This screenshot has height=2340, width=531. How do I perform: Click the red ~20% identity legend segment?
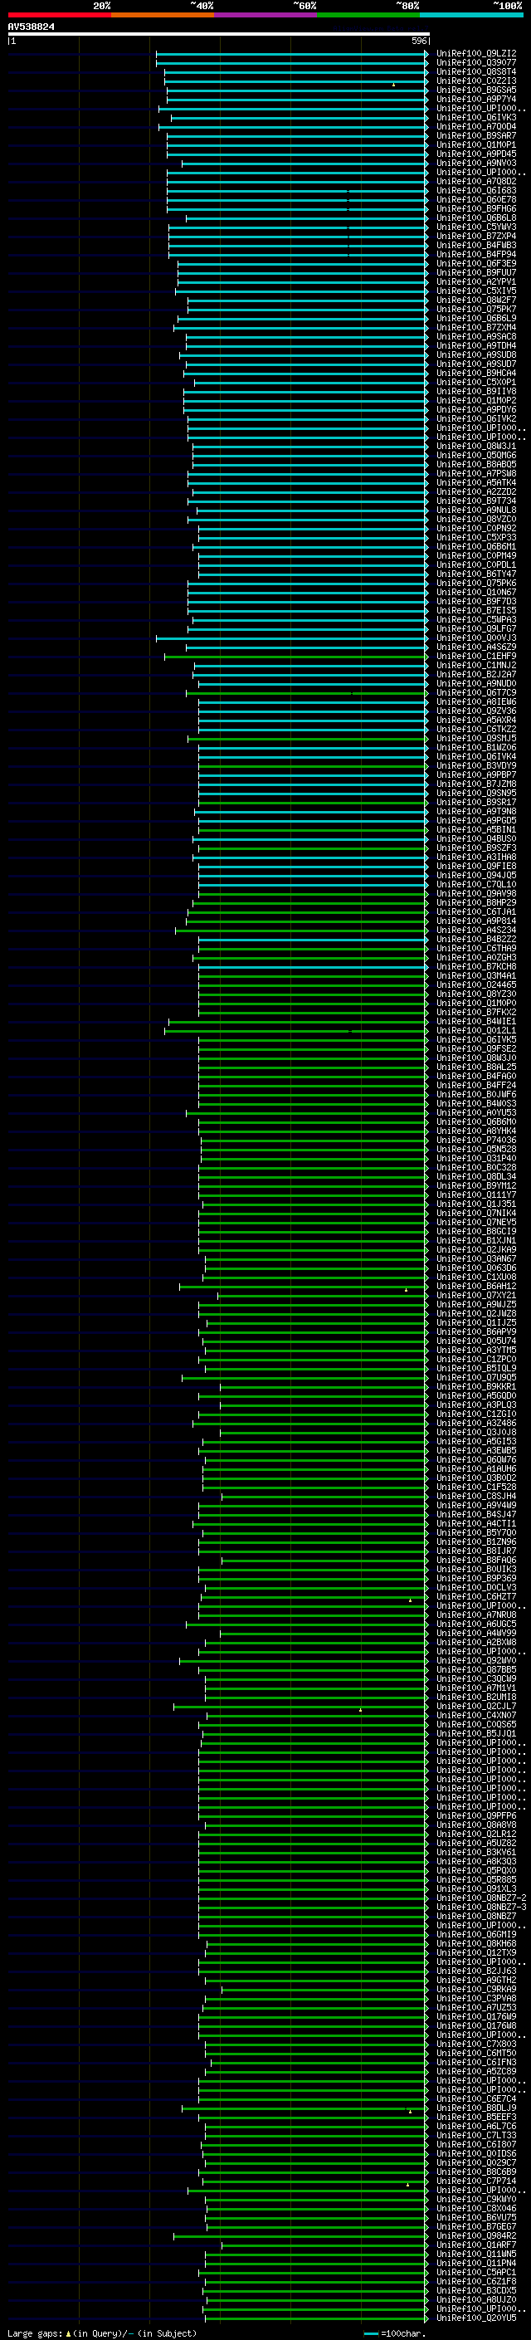[x=59, y=16]
